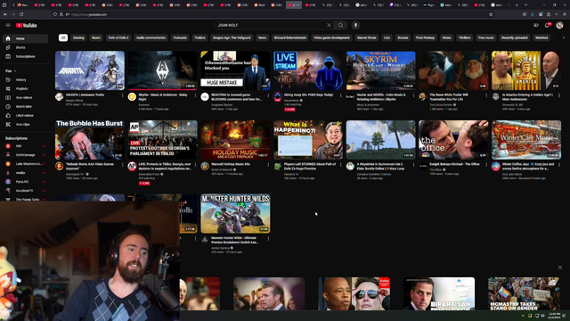Open the account avatar menu
This screenshot has height=321, width=570.
[559, 25]
